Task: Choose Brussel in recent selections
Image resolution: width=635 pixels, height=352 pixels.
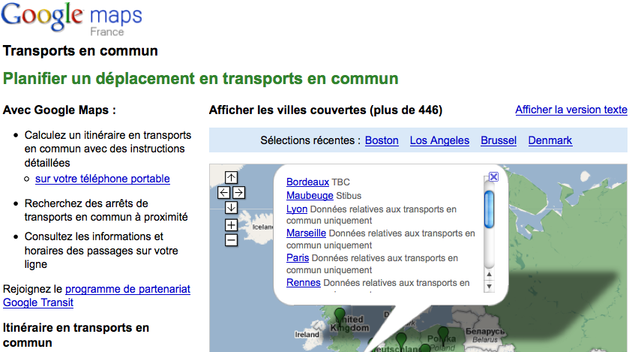Action: (499, 140)
